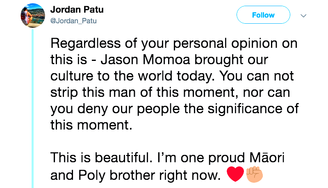Follow Jordan Patu

pyautogui.click(x=263, y=15)
